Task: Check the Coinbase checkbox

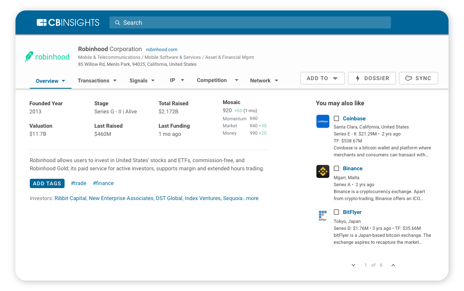Action: (336, 118)
